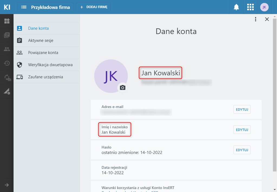Click the Przykładowa firma company name

pyautogui.click(x=51, y=7)
